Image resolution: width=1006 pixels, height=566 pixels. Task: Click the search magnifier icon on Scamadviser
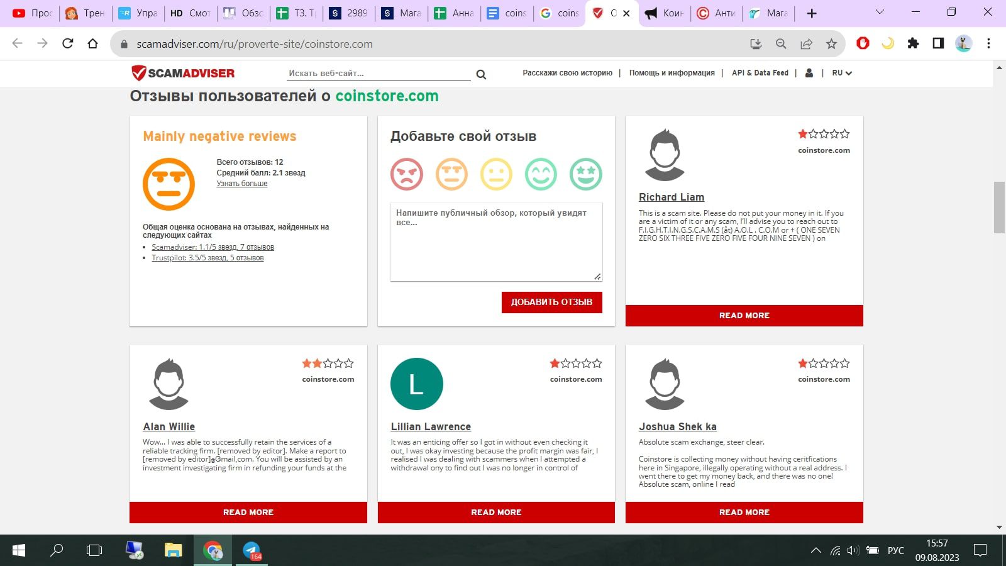click(x=481, y=74)
